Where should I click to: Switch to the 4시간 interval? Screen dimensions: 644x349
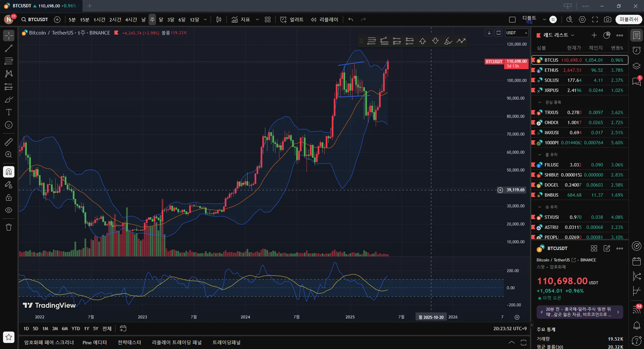click(x=131, y=19)
